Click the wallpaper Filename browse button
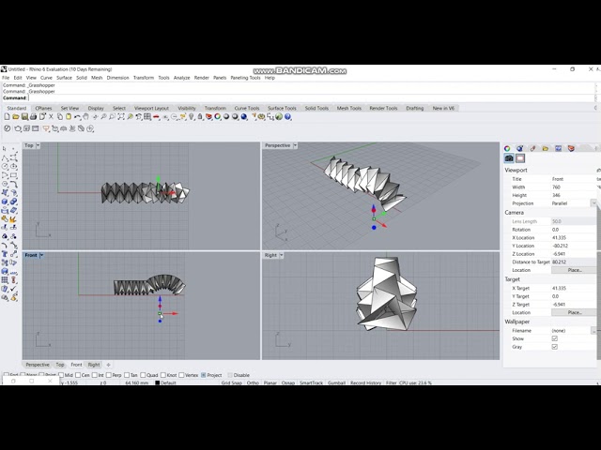This screenshot has width=601, height=450. point(593,331)
